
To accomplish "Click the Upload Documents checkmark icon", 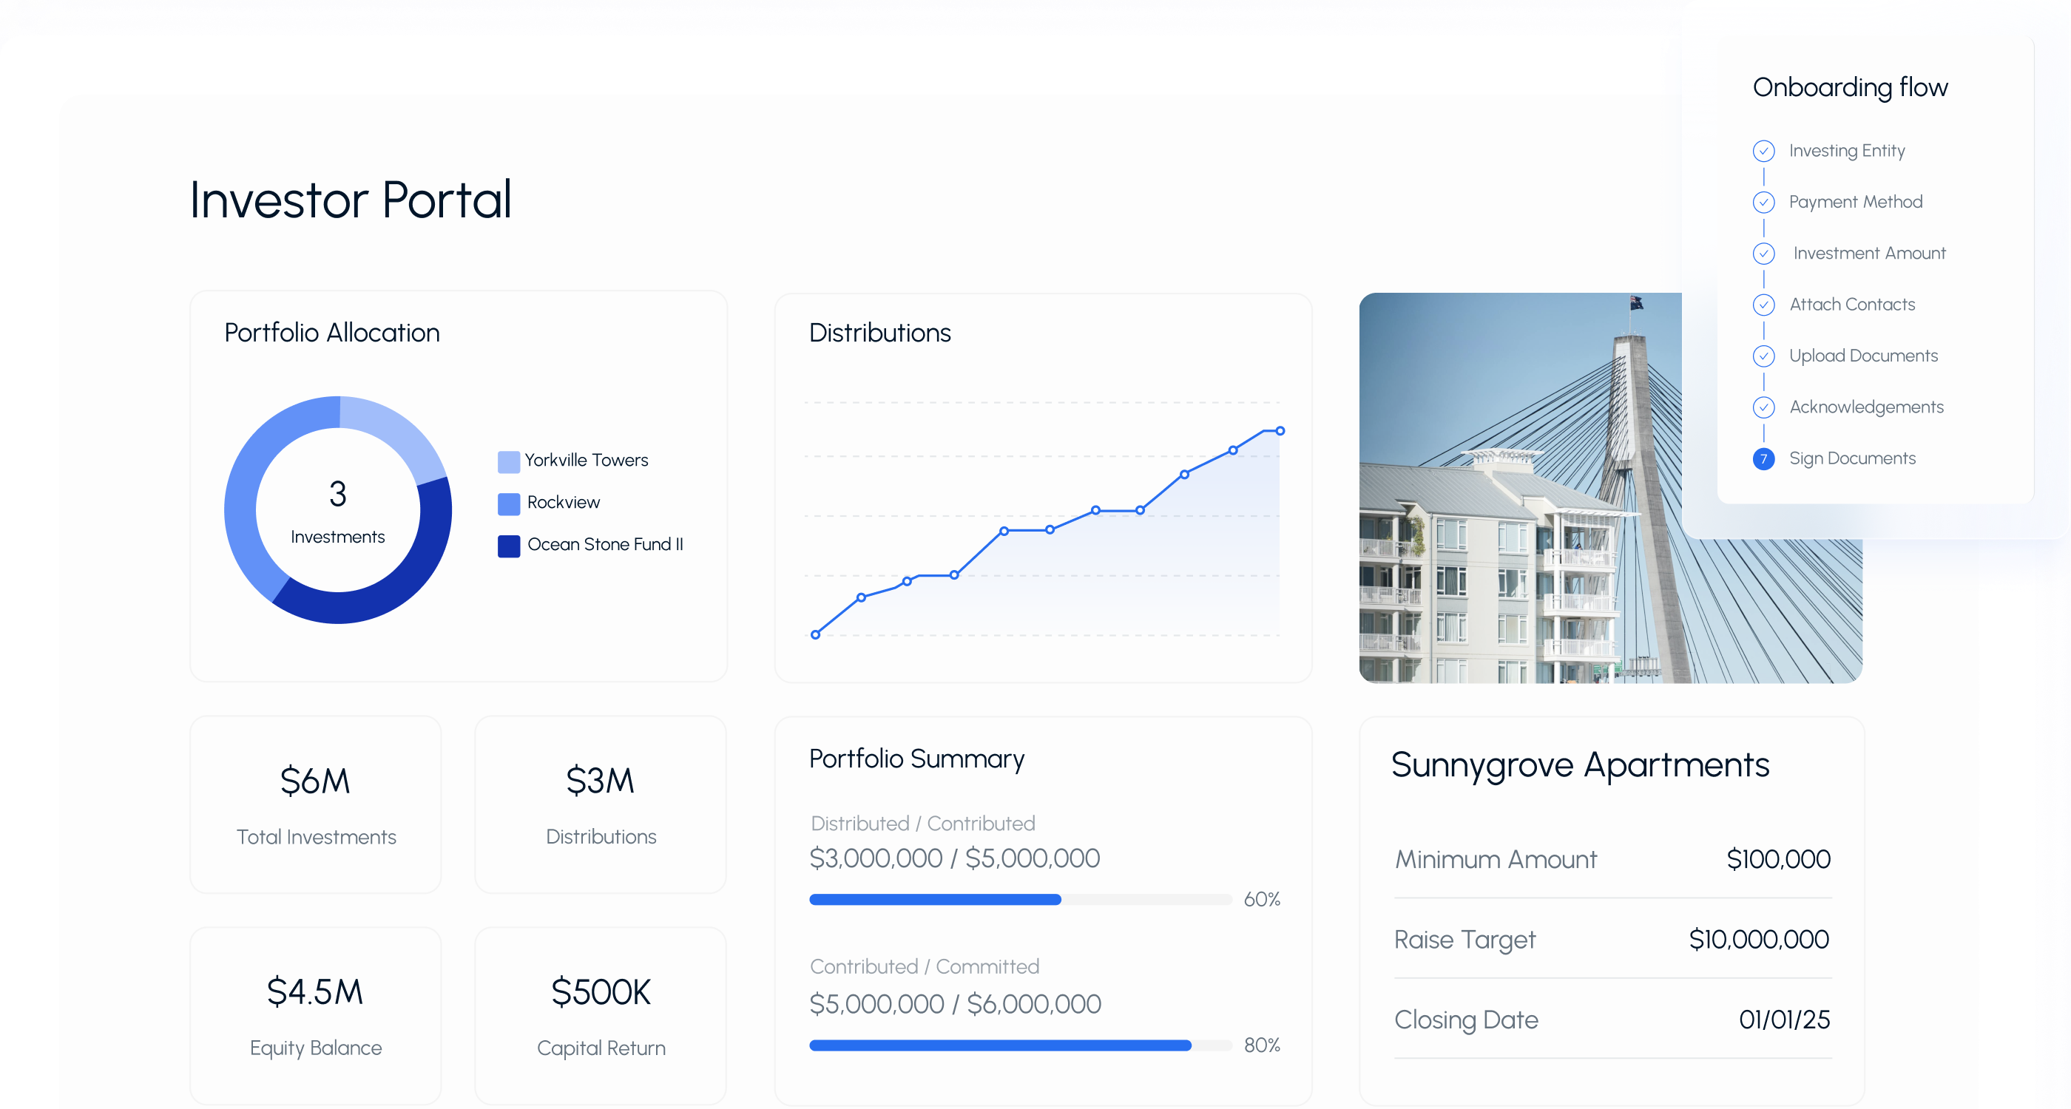I will [x=1763, y=356].
